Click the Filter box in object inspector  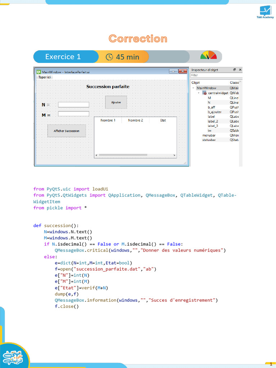click(216, 75)
